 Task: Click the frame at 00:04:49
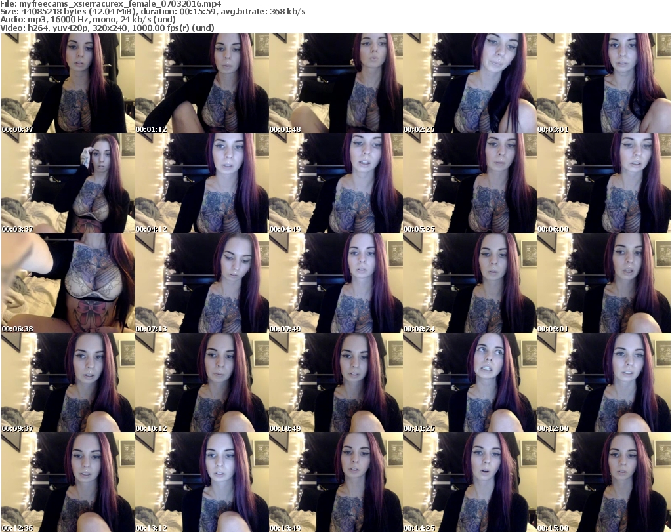coord(335,183)
